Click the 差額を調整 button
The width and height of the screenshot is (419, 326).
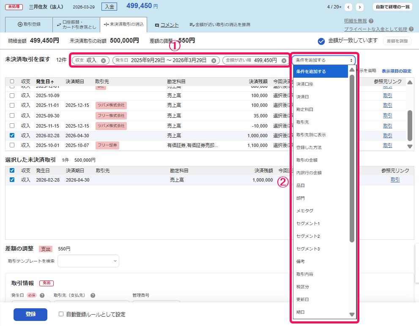397,41
